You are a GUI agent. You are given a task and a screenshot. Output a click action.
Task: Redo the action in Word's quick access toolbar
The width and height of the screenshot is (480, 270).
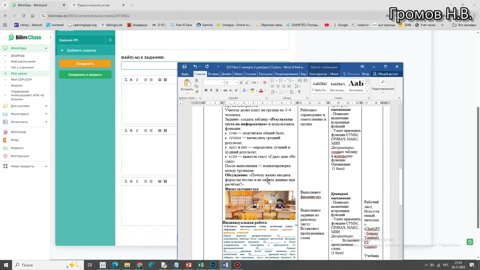click(x=207, y=67)
